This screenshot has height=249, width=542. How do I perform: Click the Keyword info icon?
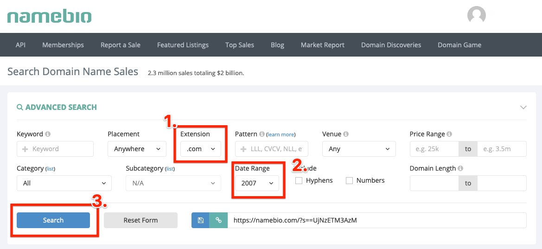point(48,134)
